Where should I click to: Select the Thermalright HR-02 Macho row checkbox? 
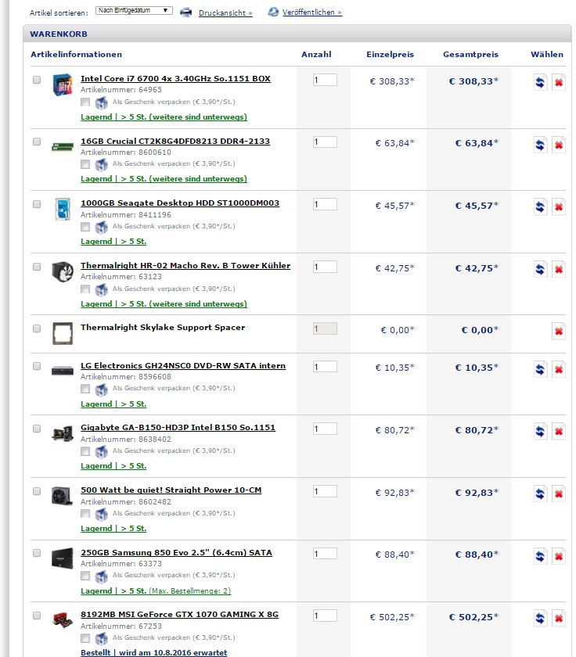[37, 267]
